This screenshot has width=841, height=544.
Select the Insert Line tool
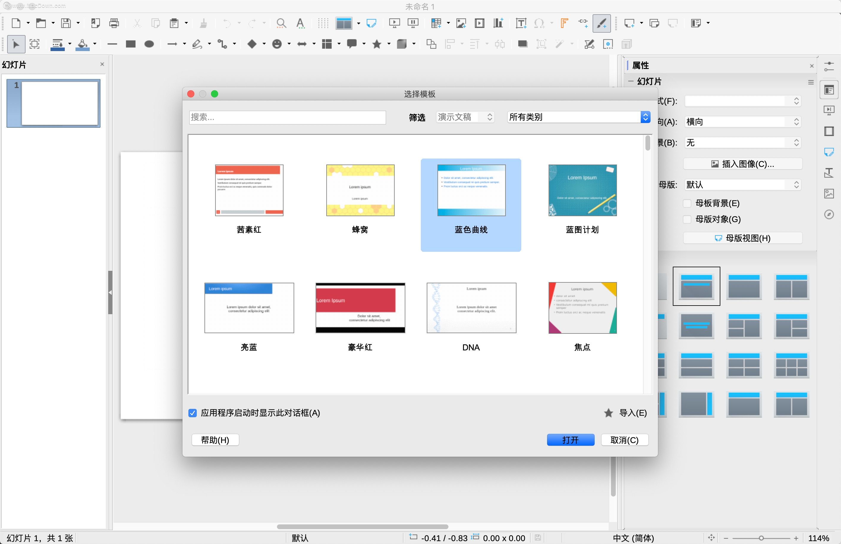[112, 44]
